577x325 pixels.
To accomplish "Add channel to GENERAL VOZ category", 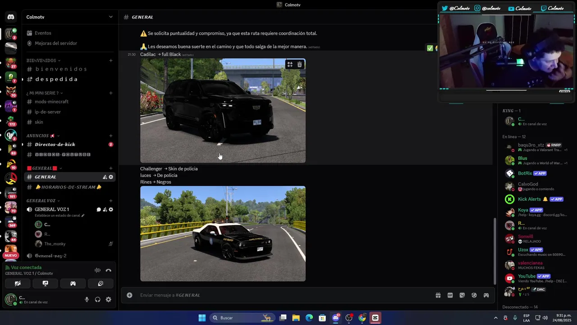I will [x=111, y=200].
